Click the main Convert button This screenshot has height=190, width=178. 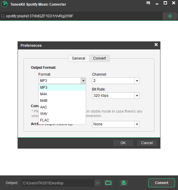pos(162,183)
